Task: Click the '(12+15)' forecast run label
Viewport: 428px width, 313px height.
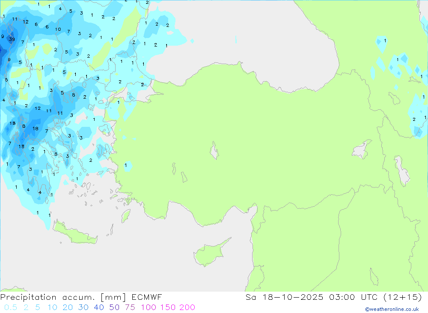Action: [403, 297]
